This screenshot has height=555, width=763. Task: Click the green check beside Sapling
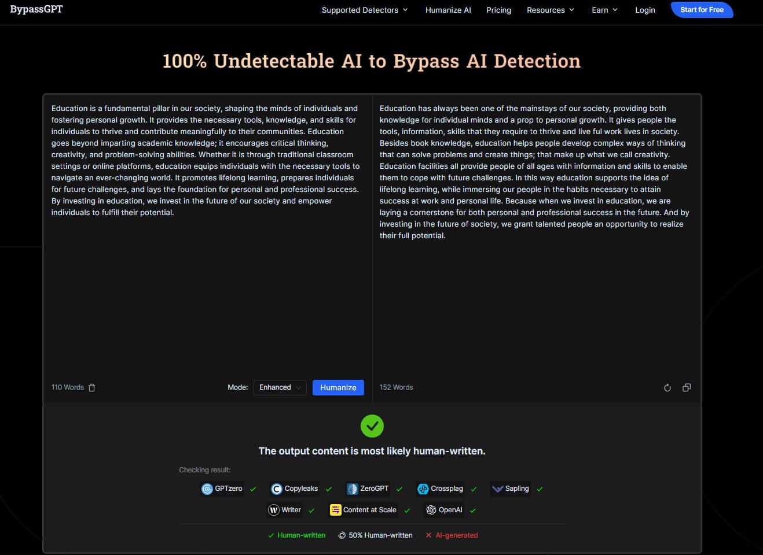[540, 489]
